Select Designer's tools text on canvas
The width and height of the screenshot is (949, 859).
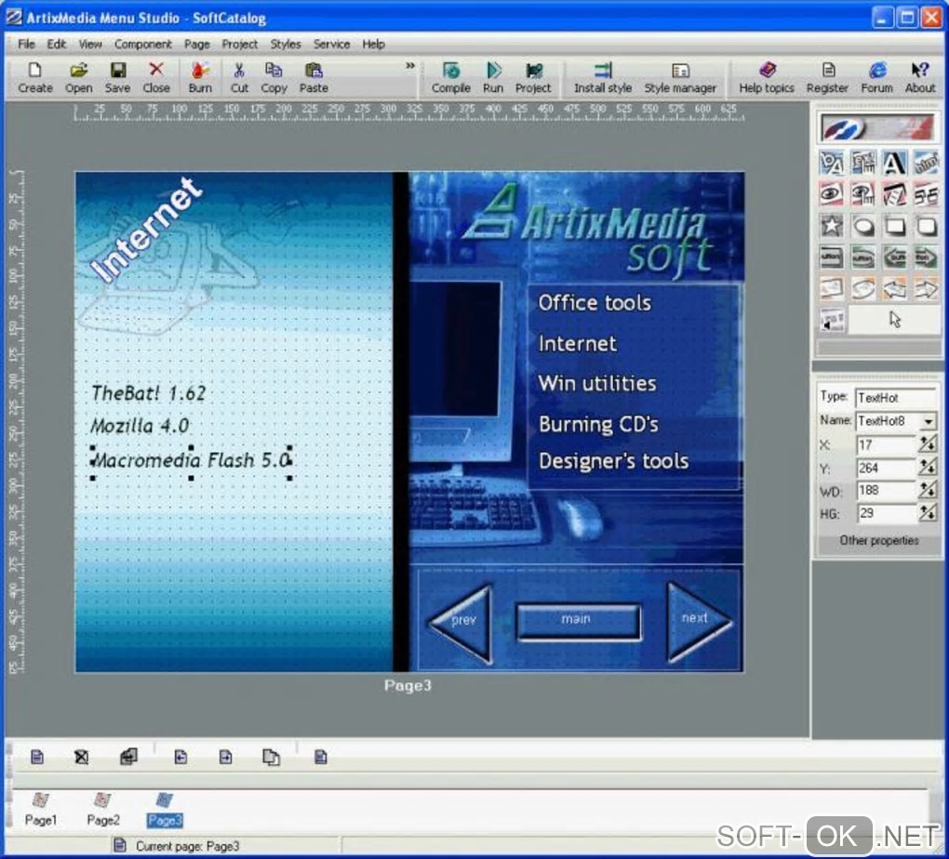613,461
